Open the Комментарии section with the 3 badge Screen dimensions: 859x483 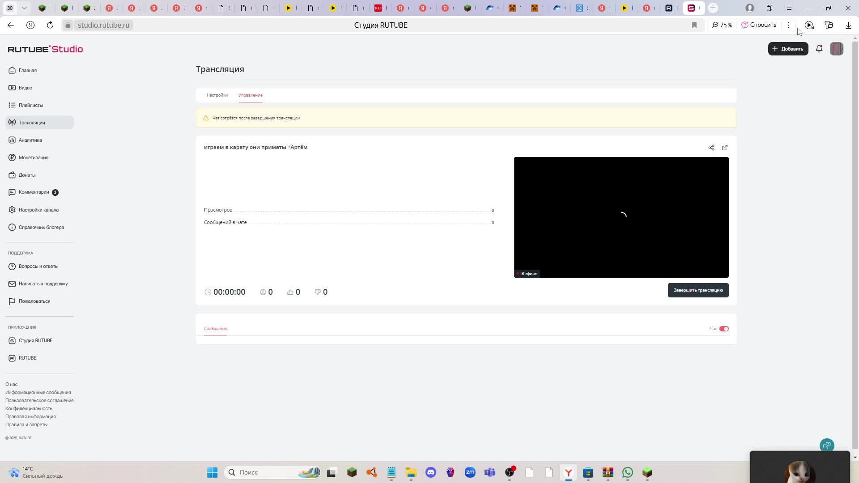point(34,192)
